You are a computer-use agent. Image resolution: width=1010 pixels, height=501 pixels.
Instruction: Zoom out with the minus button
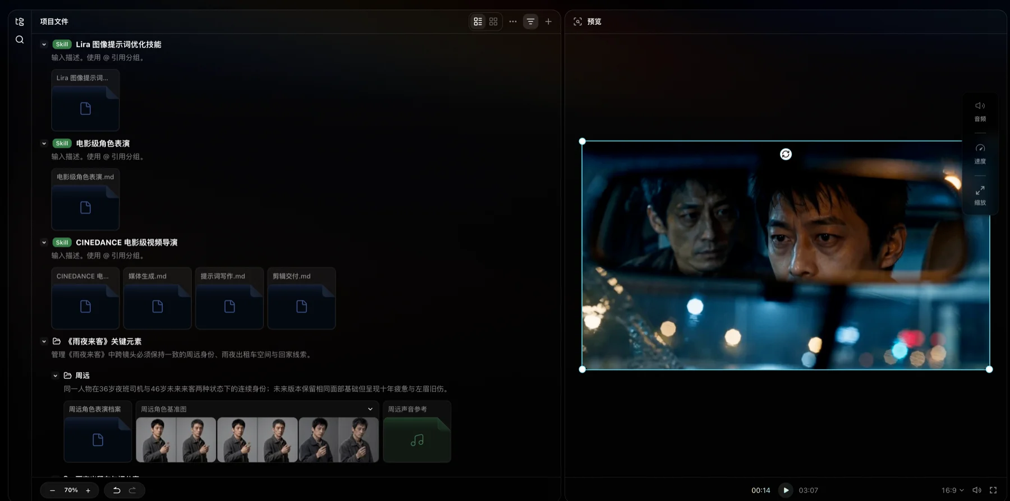point(52,490)
